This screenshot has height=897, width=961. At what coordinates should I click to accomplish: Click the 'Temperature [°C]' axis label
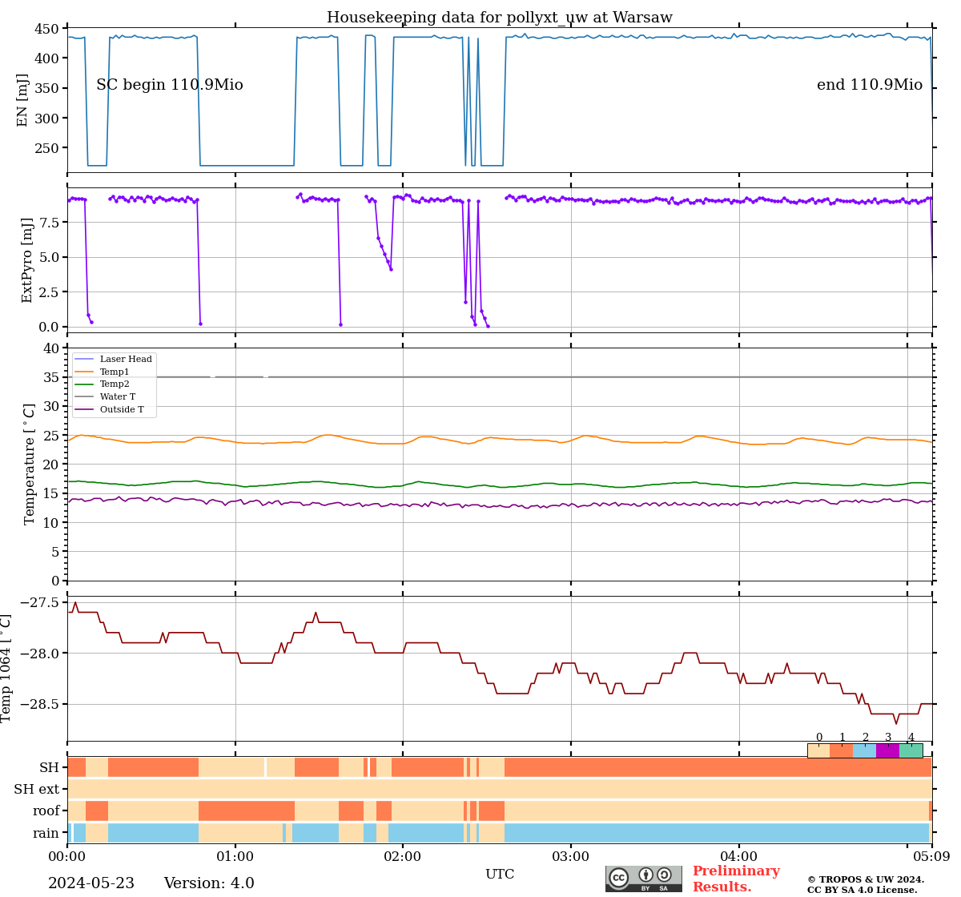click(x=30, y=464)
